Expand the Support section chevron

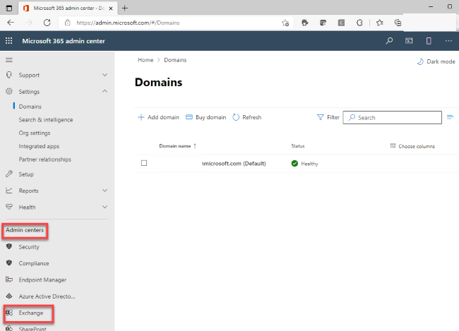coord(105,75)
